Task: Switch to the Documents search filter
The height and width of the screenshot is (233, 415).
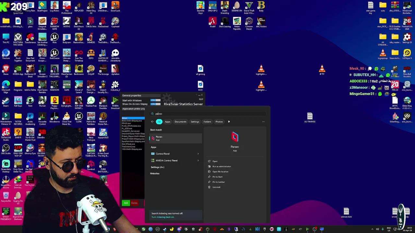Action: click(x=181, y=122)
